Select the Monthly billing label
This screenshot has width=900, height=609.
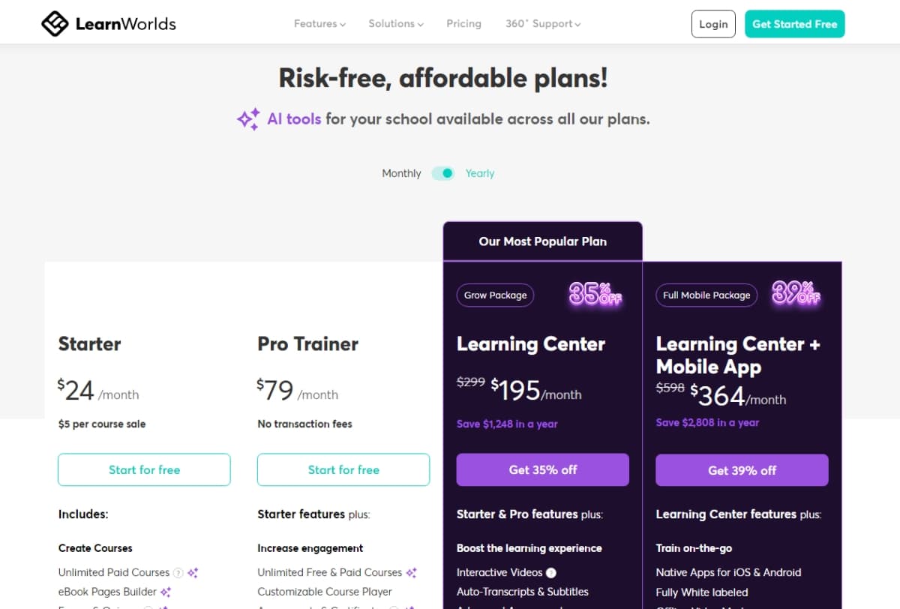tap(401, 173)
